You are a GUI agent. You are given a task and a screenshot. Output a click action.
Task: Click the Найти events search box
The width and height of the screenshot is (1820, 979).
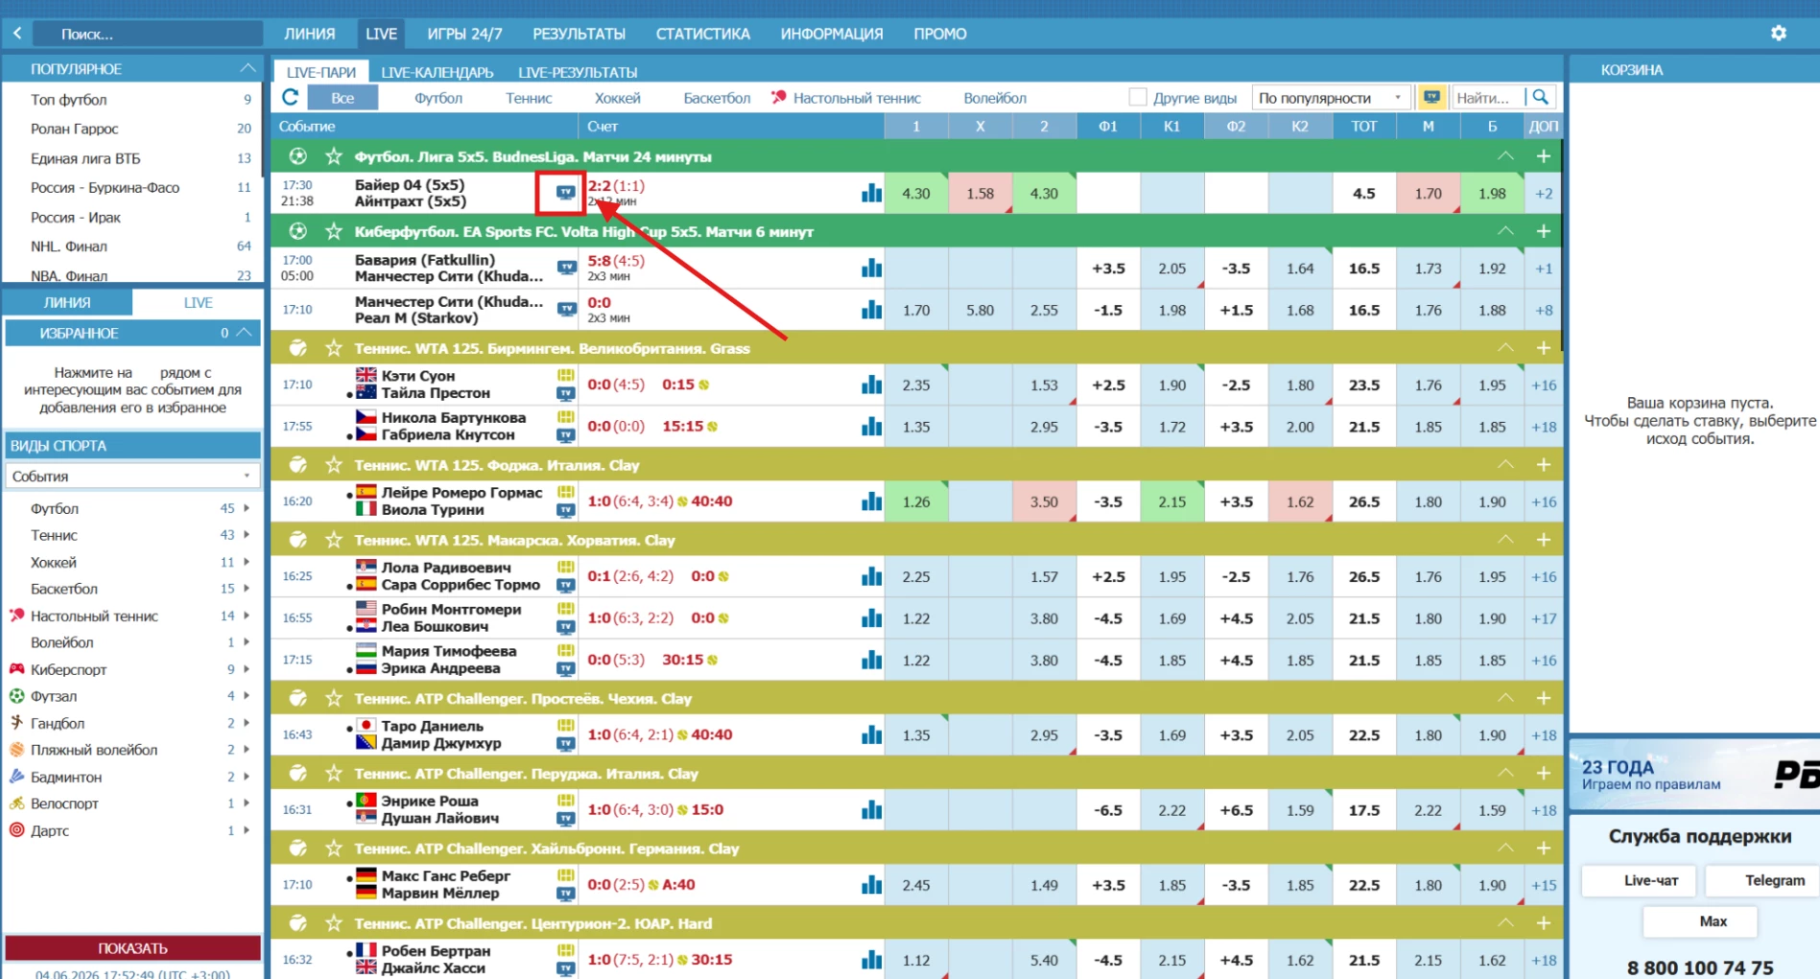1486,97
